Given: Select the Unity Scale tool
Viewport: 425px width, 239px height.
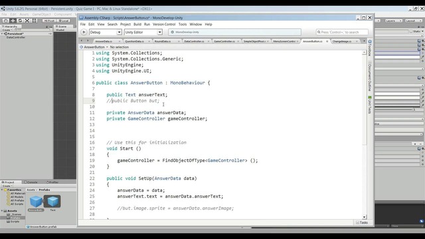Looking at the screenshot, I should [x=27, y=21].
